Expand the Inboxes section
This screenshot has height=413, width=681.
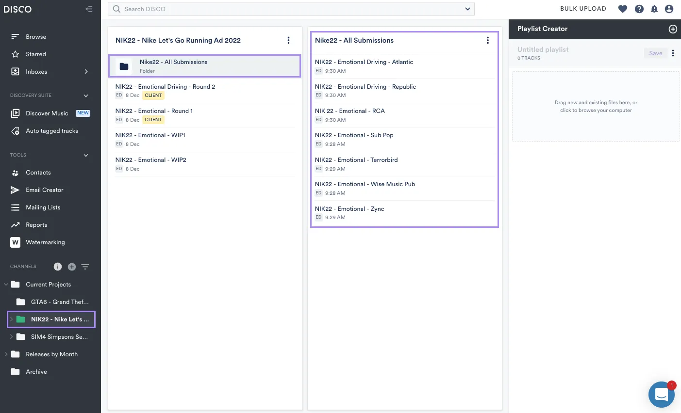point(86,71)
